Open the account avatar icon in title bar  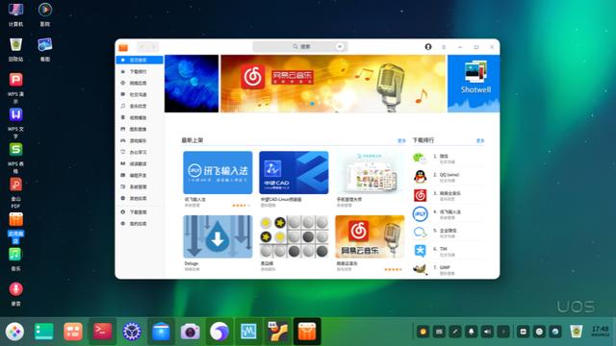[428, 47]
